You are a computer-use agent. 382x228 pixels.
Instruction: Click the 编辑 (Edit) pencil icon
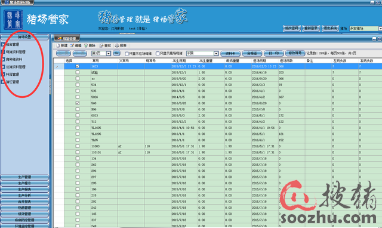72,45
